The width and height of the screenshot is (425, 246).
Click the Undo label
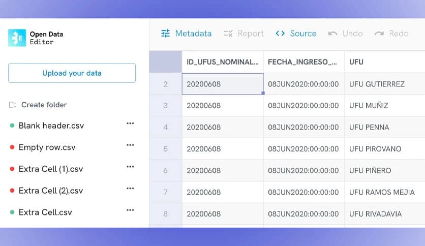(353, 34)
